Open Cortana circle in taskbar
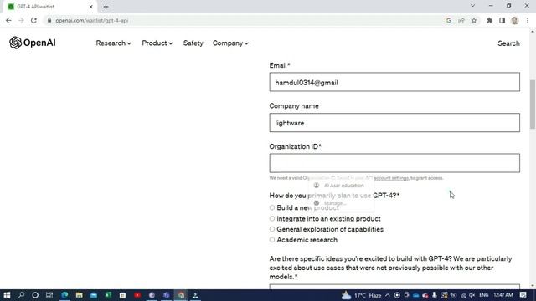 (35, 295)
